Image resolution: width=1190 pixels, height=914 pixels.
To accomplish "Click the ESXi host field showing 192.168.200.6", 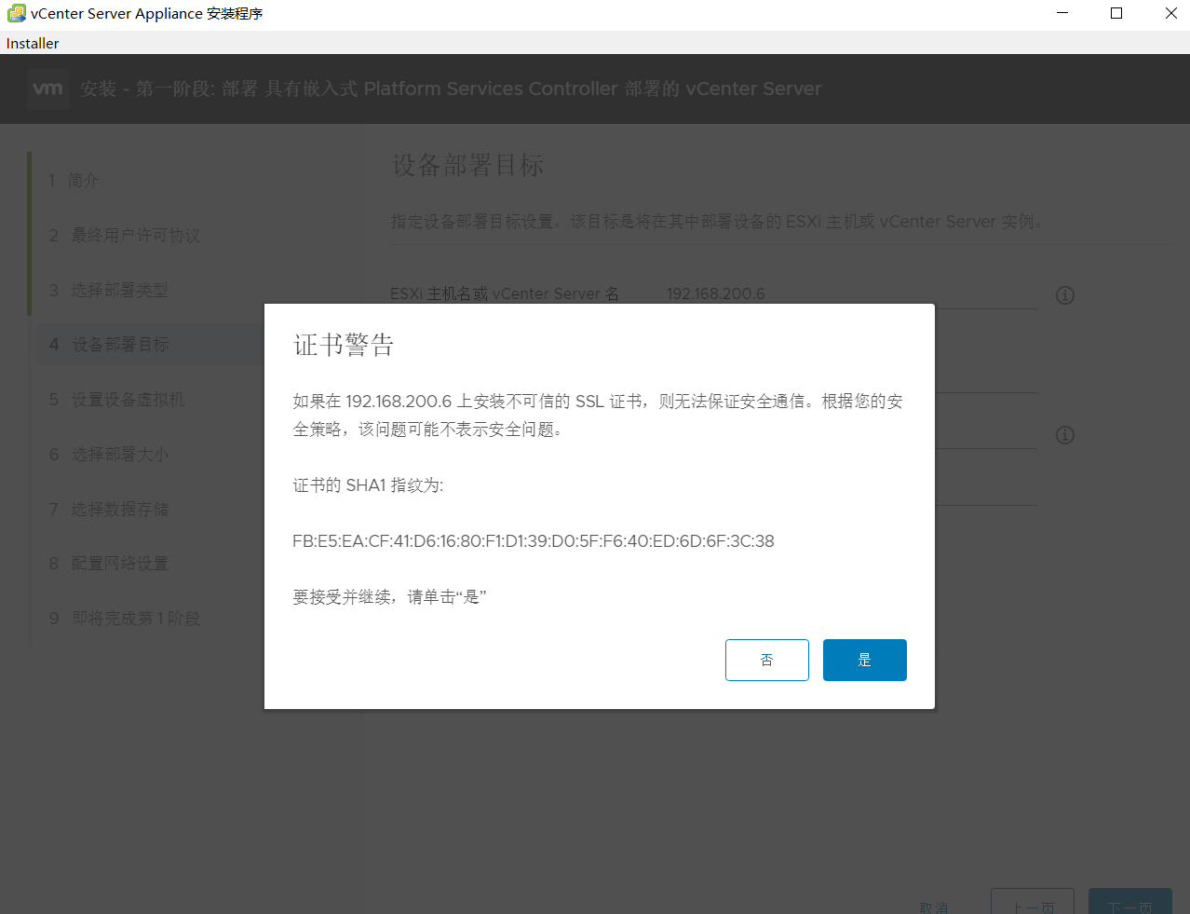I will point(849,293).
